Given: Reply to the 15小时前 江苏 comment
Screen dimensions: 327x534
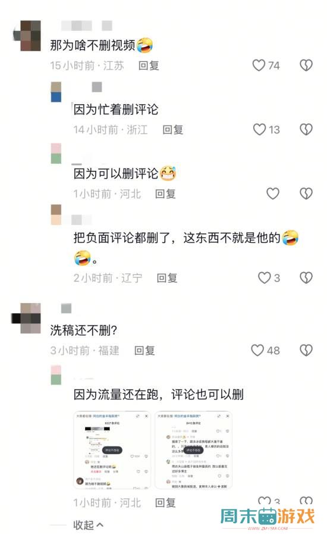Looking at the screenshot, I should [x=149, y=65].
